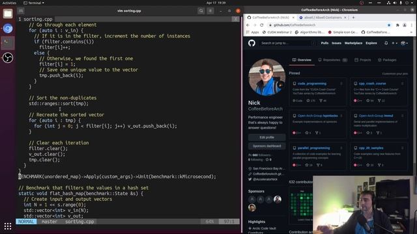Screen dimensions: 417x234
Task: Open the parallel_programming pinned repository
Action: (x=314, y=148)
